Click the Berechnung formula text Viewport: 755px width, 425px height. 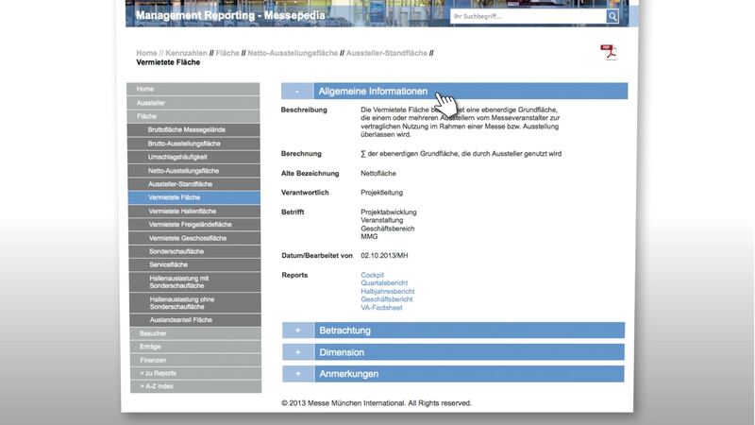461,154
